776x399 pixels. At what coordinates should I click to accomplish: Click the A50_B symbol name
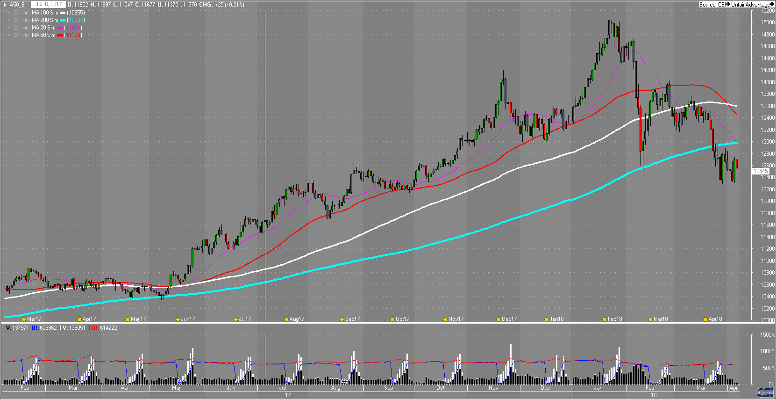17,5
